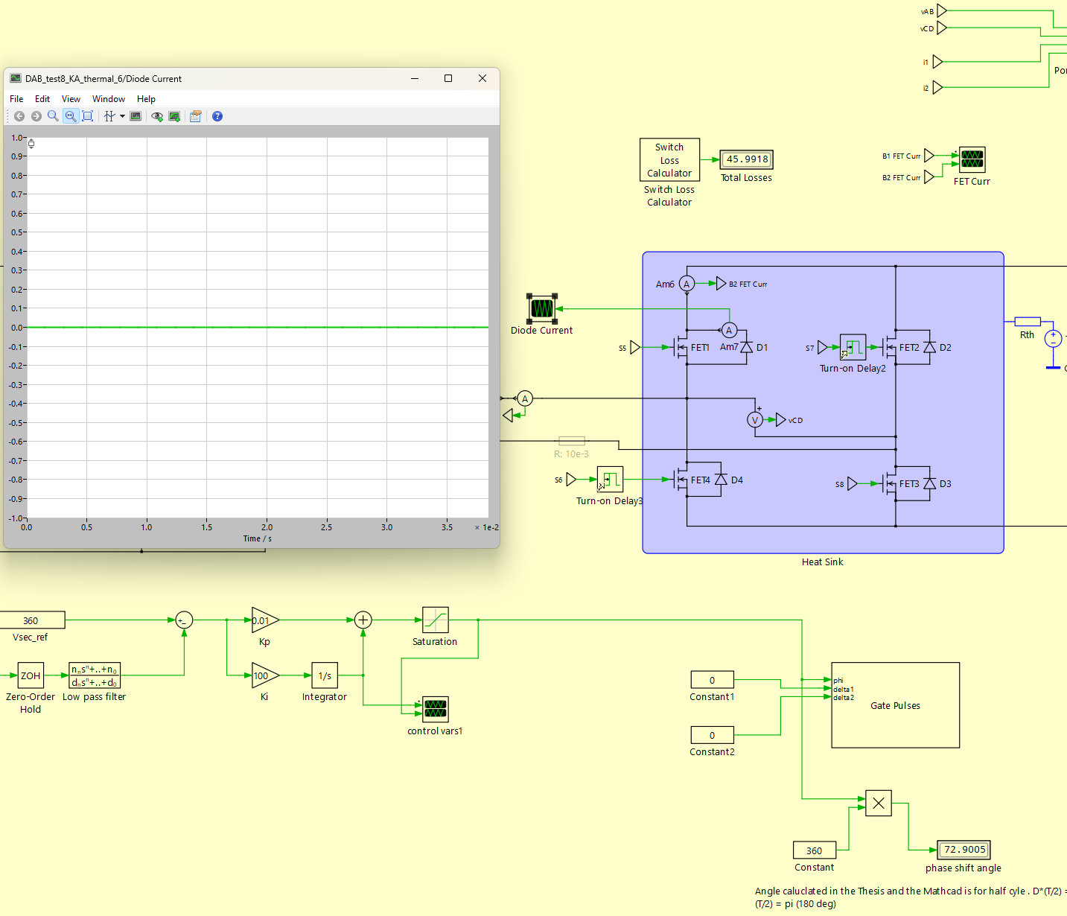The height and width of the screenshot is (916, 1067).
Task: Click the free zoom magnifier tool
Action: click(x=53, y=116)
